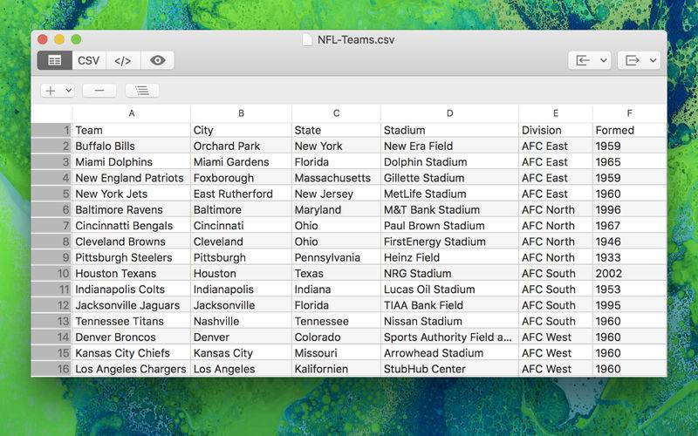
Task: Select the Baltimore Ravens cell
Action: pos(132,210)
